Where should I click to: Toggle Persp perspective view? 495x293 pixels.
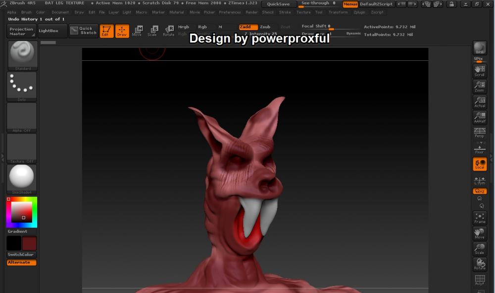tap(480, 132)
